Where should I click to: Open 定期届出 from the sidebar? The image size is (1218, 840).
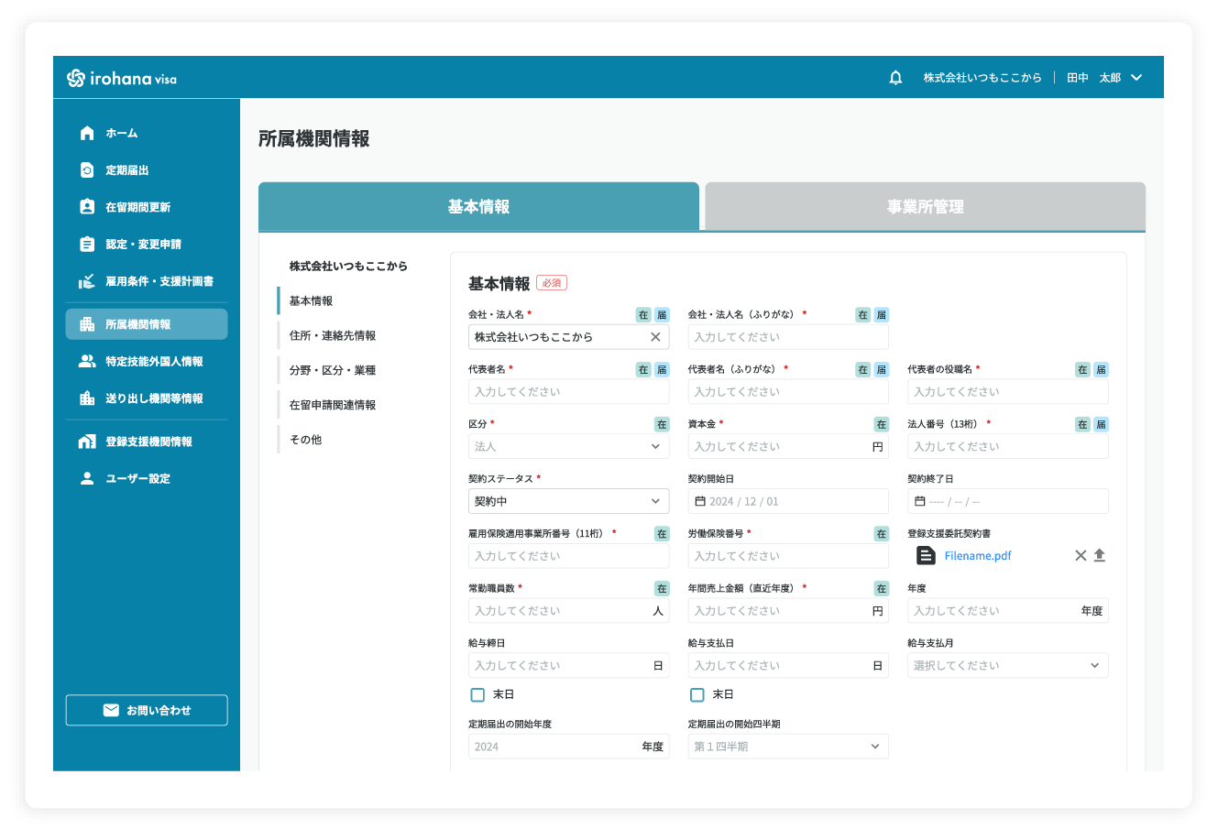tap(126, 170)
